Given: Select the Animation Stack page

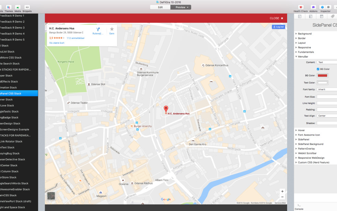Looking at the screenshot, I should coord(19,87).
